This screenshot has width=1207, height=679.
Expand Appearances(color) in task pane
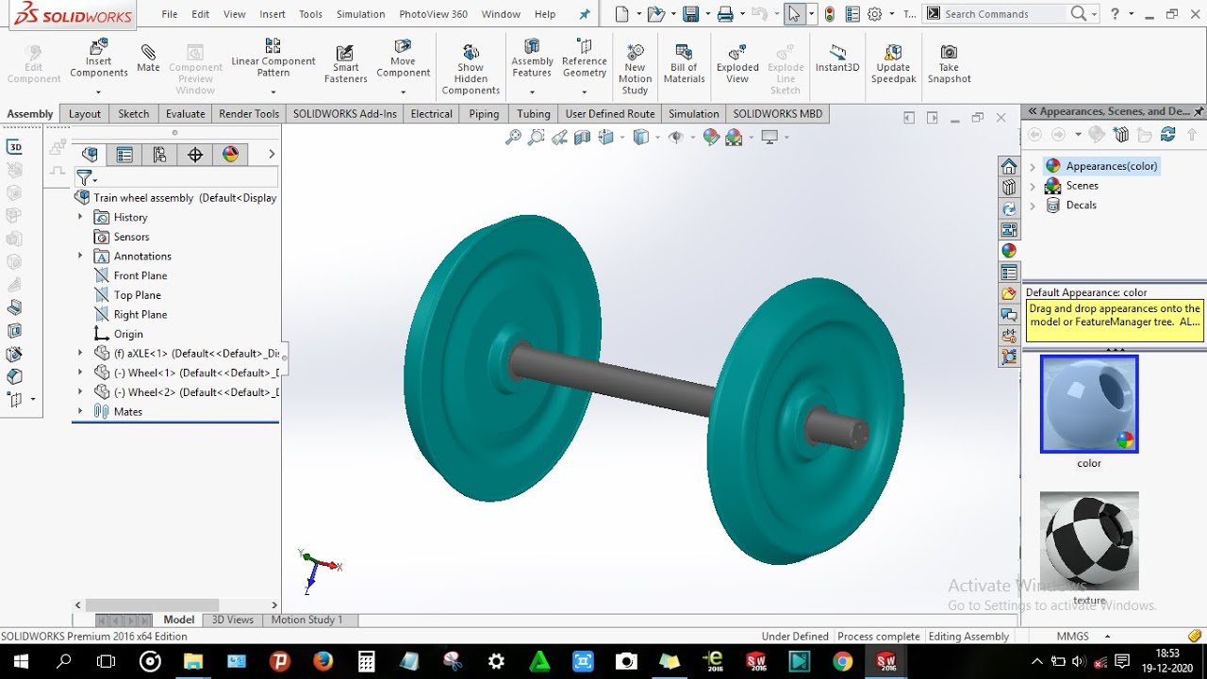click(x=1033, y=166)
